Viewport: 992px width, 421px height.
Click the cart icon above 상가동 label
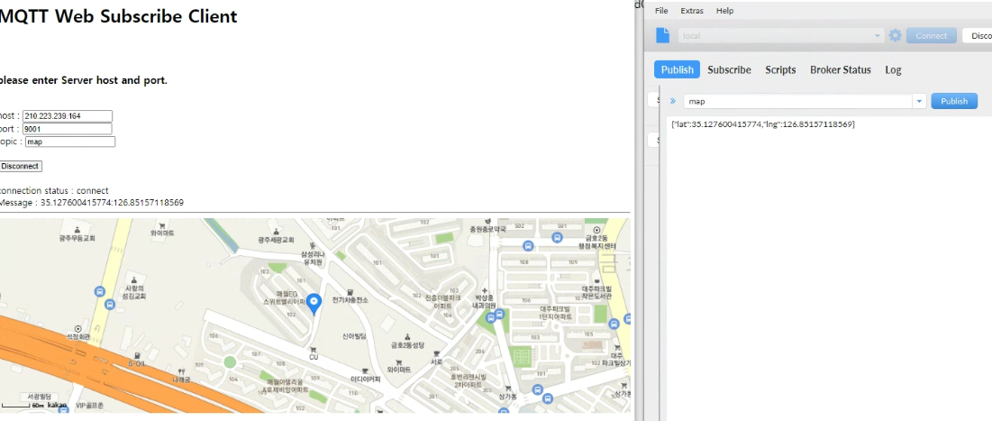pyautogui.click(x=506, y=388)
